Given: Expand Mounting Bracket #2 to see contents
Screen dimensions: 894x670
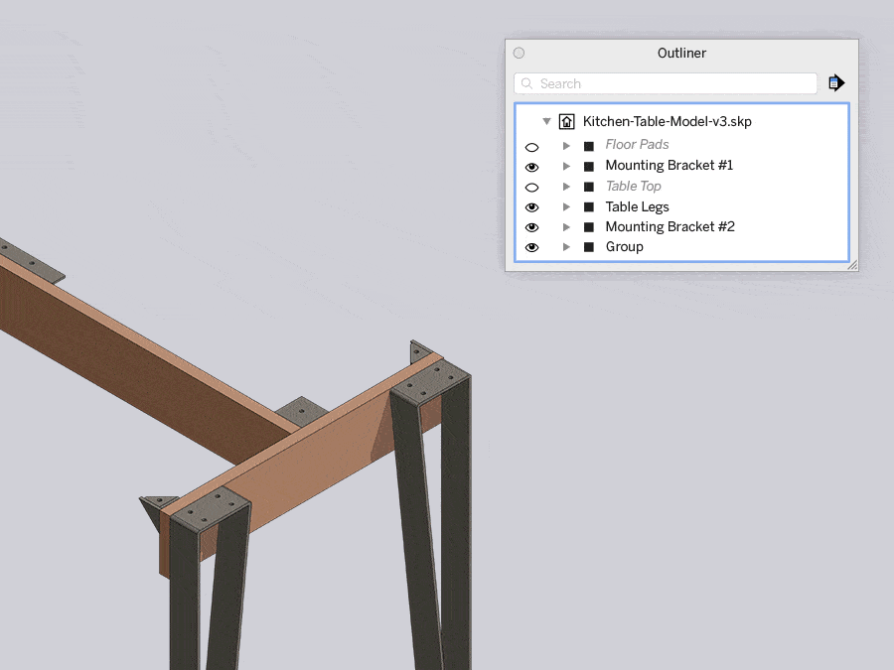Looking at the screenshot, I should pyautogui.click(x=566, y=226).
